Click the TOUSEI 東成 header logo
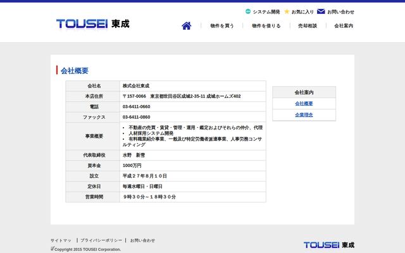Screen dimensions: 405x253 coord(93,24)
